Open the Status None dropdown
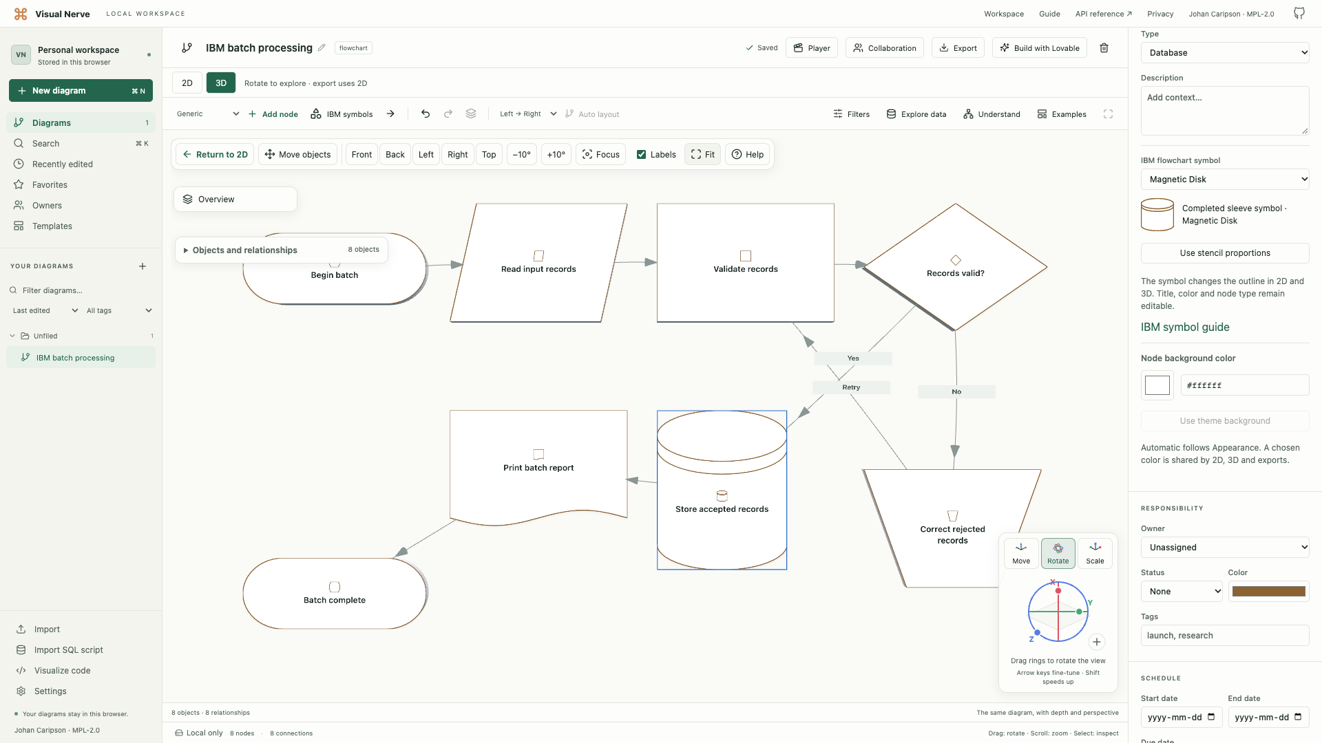 click(x=1182, y=592)
